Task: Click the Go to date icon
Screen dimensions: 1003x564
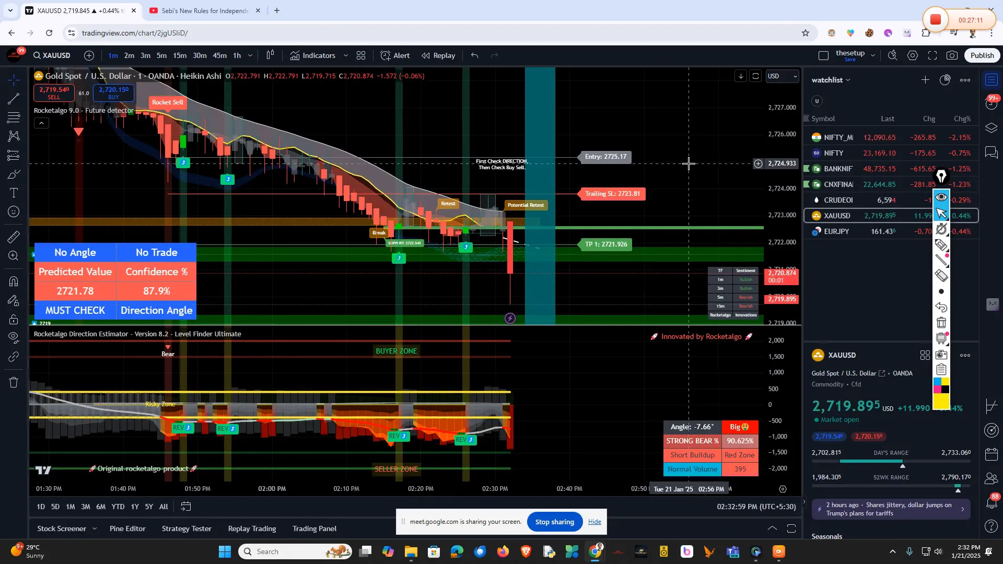Action: click(186, 507)
